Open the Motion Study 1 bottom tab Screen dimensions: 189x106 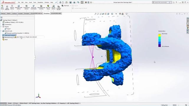point(24,103)
